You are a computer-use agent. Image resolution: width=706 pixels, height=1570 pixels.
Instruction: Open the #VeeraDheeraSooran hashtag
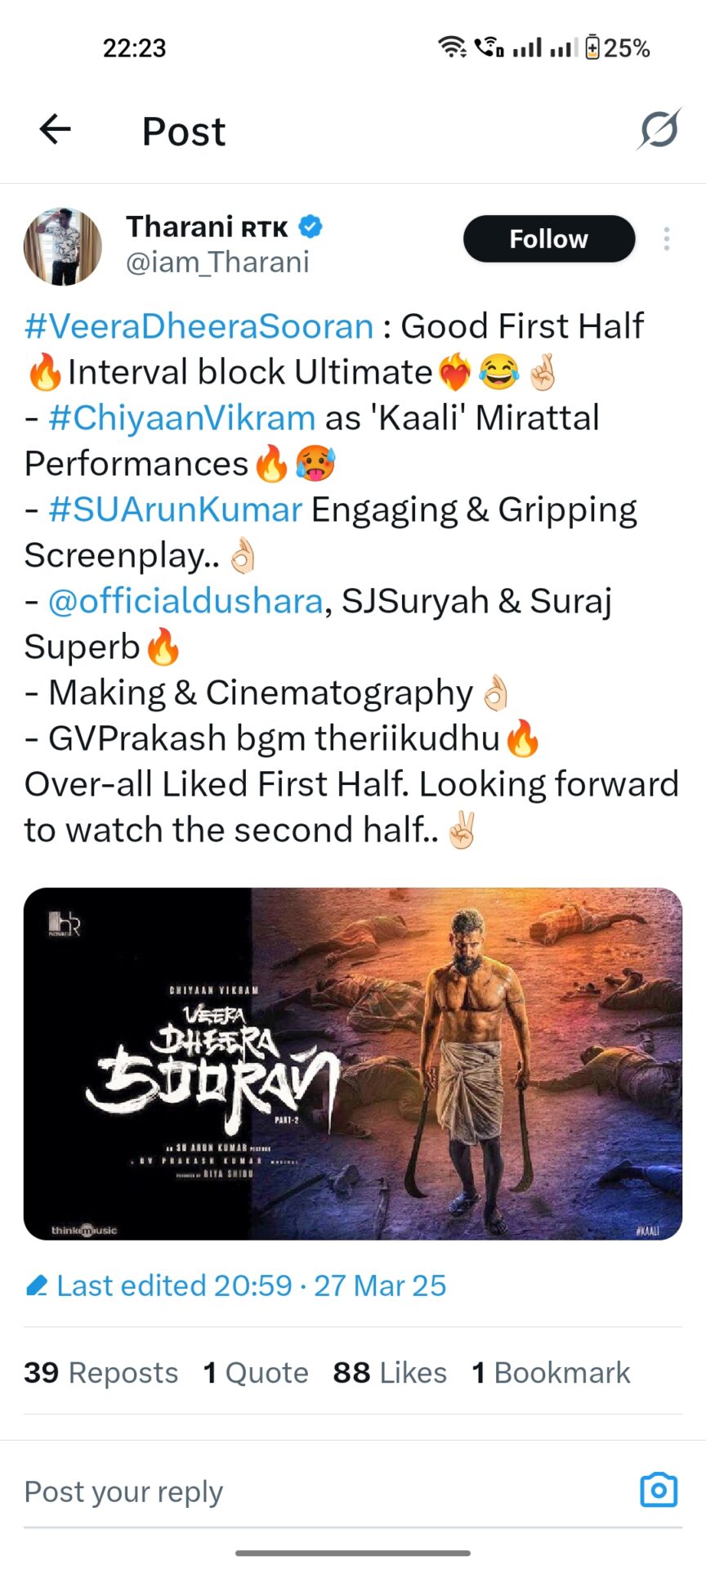(x=199, y=326)
